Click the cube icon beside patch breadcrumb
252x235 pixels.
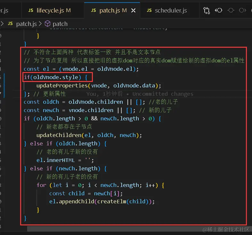click(x=48, y=24)
